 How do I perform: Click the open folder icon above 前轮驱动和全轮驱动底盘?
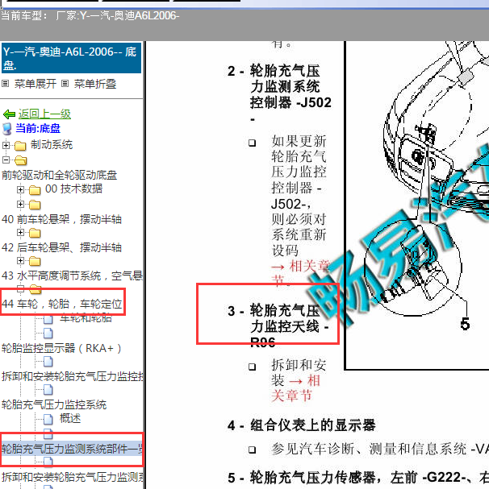(20, 160)
